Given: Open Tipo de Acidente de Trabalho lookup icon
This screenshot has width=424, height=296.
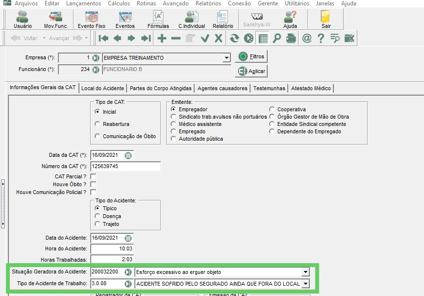Looking at the screenshot, I should [128, 284].
